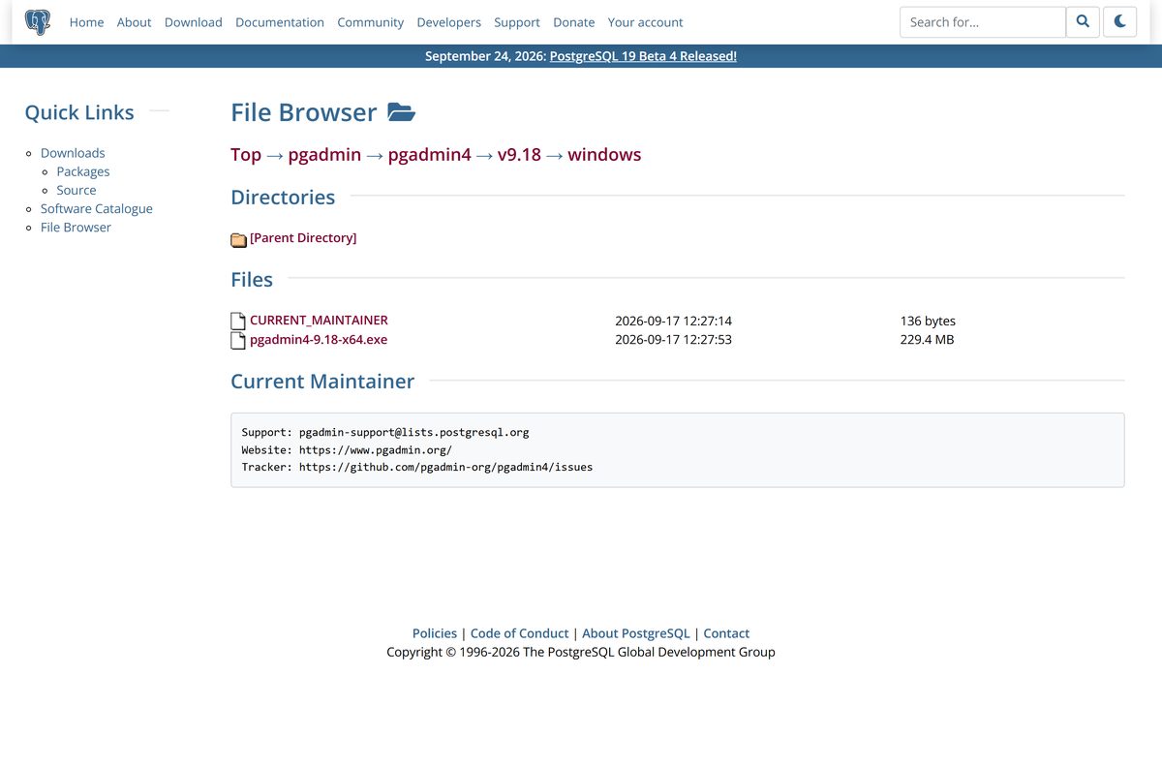Download pgadmin4-9.18-x64.exe
Screen dimensions: 1162x767
[x=319, y=339]
